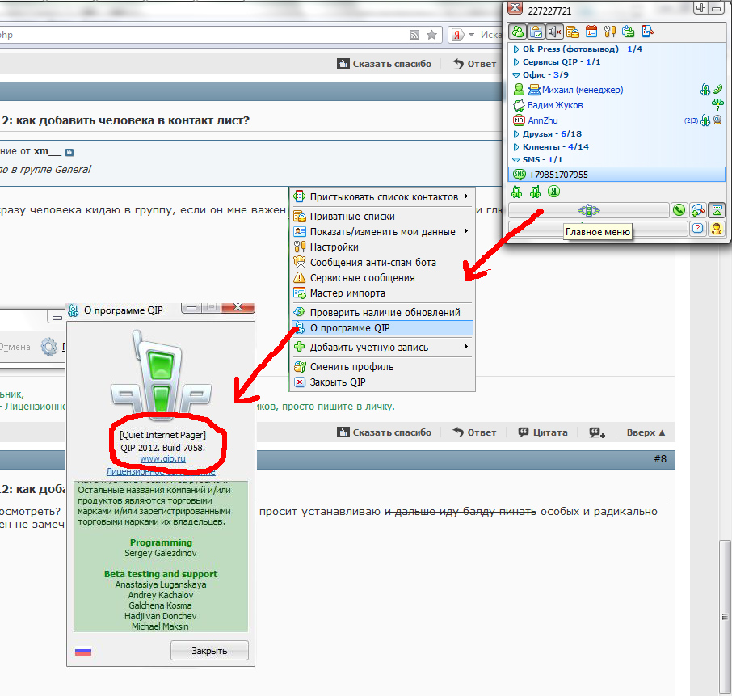
Task: Open Показать/изменить мои данные submenu
Action: click(381, 232)
